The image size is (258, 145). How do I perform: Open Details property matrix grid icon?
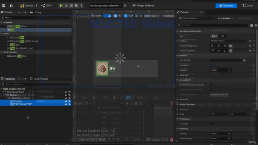252,25
